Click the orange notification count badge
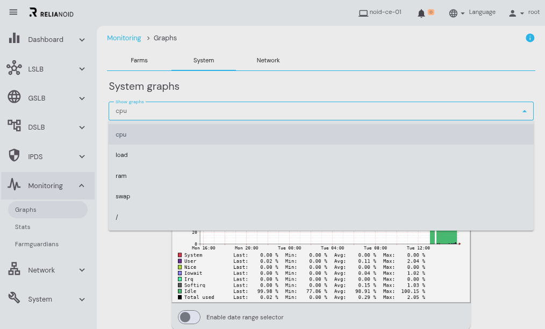The width and height of the screenshot is (545, 329). (x=431, y=12)
